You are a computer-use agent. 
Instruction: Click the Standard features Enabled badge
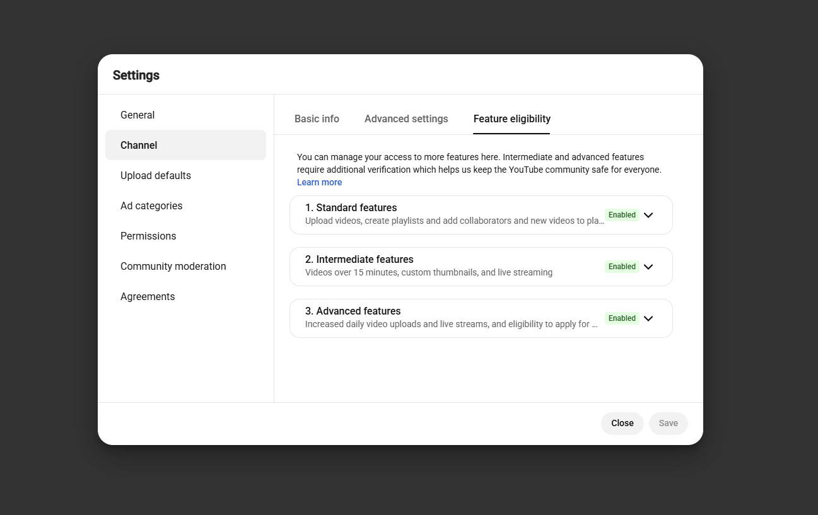(622, 215)
